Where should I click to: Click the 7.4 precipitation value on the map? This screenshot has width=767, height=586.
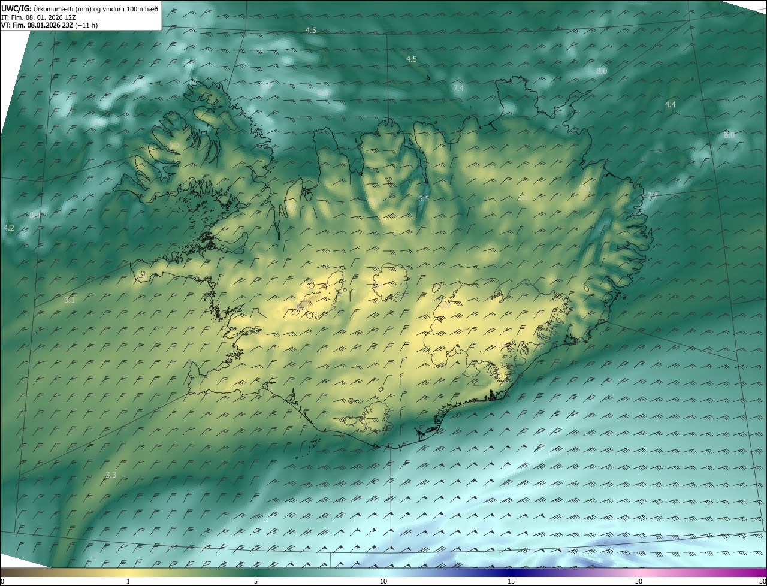(x=458, y=89)
